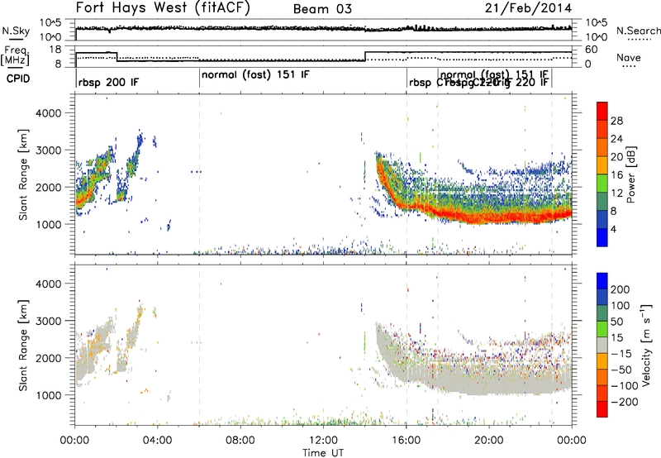Click the '60' tick on the Nave axis
Screen dimensions: 661x458
pyautogui.click(x=592, y=50)
